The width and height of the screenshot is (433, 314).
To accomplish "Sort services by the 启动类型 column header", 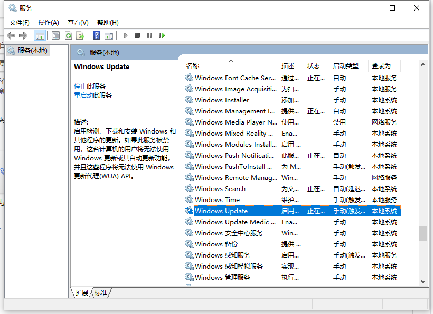I will (x=346, y=66).
